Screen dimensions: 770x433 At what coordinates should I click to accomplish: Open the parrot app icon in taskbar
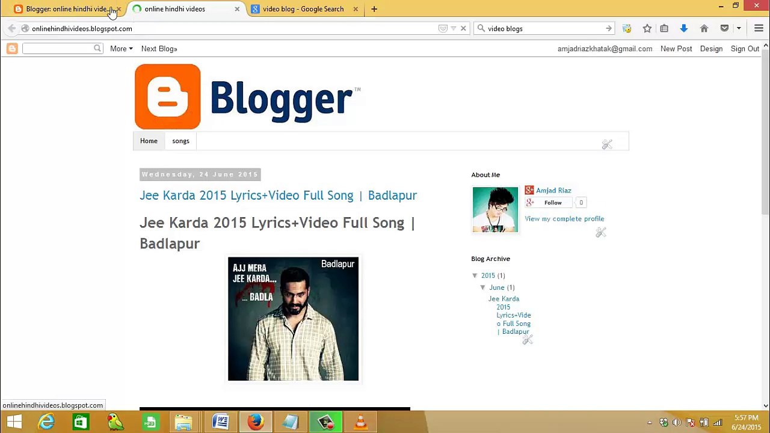(x=115, y=422)
